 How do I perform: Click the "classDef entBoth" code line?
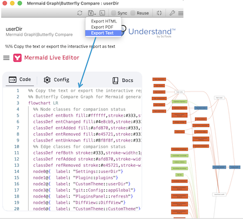click(87, 116)
